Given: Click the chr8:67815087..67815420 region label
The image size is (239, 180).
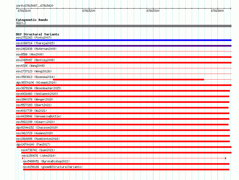Looking at the screenshot, I should (x=35, y=6).
